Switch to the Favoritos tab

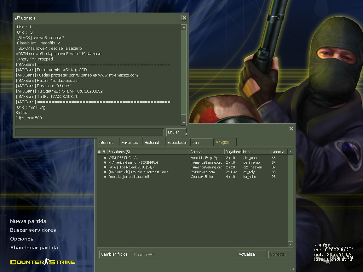click(131, 143)
